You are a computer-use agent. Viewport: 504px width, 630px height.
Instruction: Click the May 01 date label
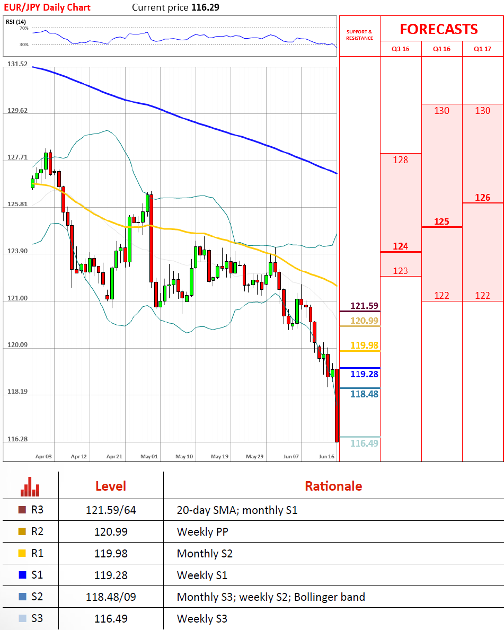149,456
